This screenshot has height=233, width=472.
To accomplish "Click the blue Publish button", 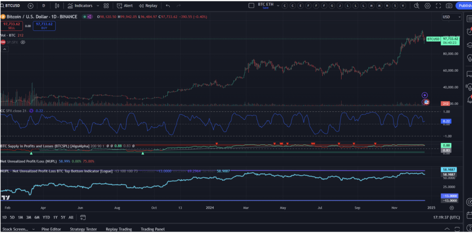I will [464, 6].
